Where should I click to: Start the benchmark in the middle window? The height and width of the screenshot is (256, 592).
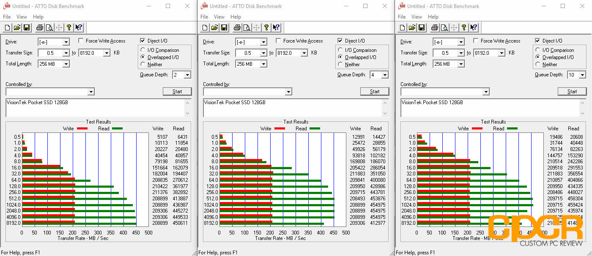(375, 92)
